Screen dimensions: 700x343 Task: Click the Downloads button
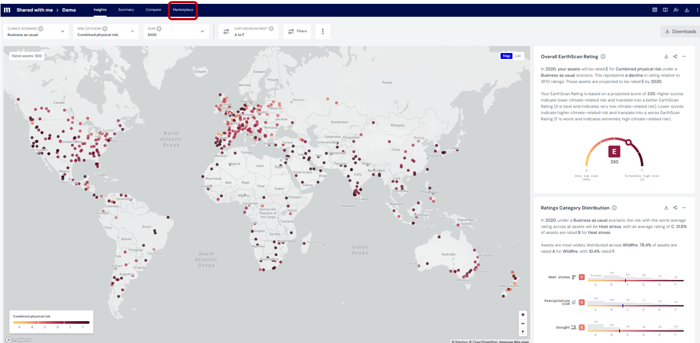[680, 32]
